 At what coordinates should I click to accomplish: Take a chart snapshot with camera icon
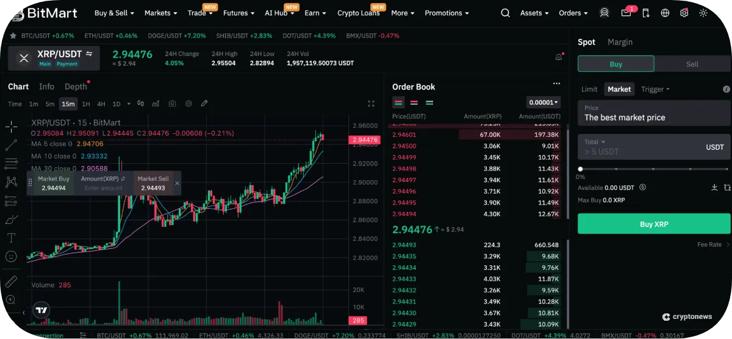point(173,103)
